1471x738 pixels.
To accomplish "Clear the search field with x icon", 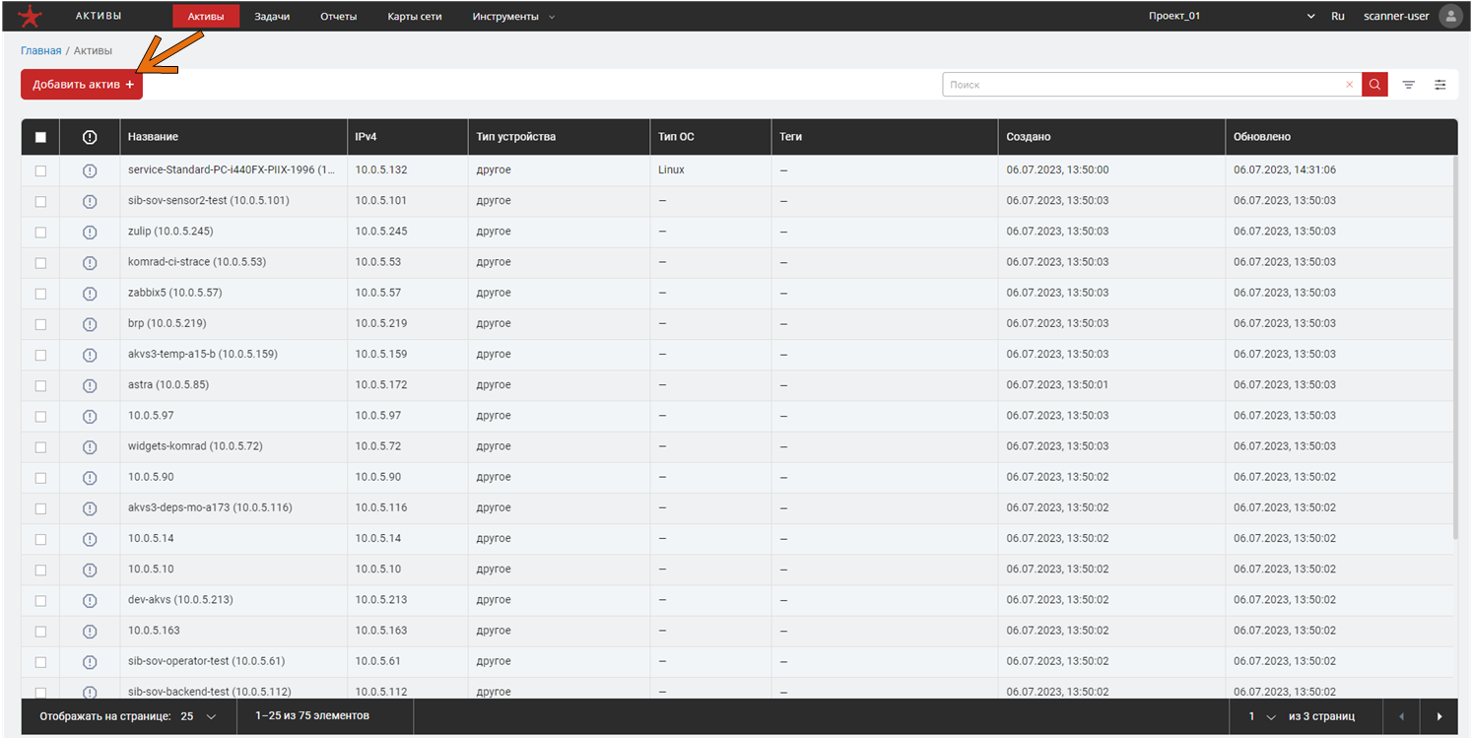I will 1349,85.
